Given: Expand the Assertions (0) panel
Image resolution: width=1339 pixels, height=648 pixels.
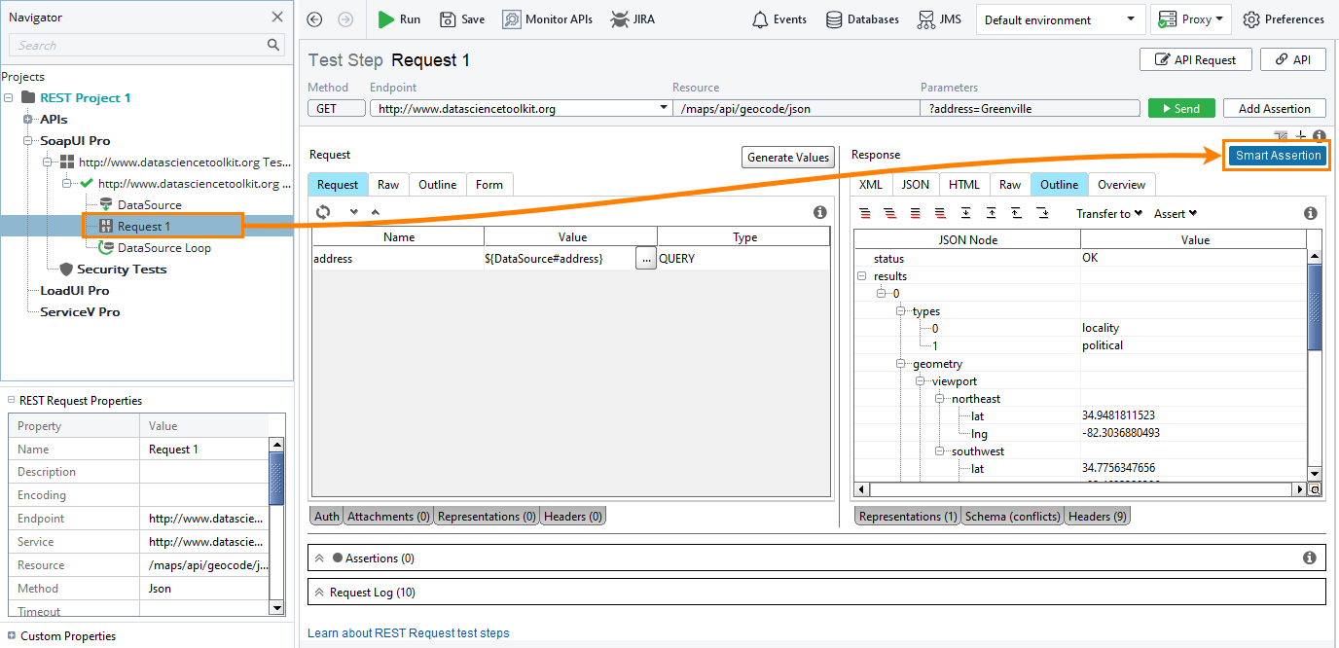Looking at the screenshot, I should point(318,558).
